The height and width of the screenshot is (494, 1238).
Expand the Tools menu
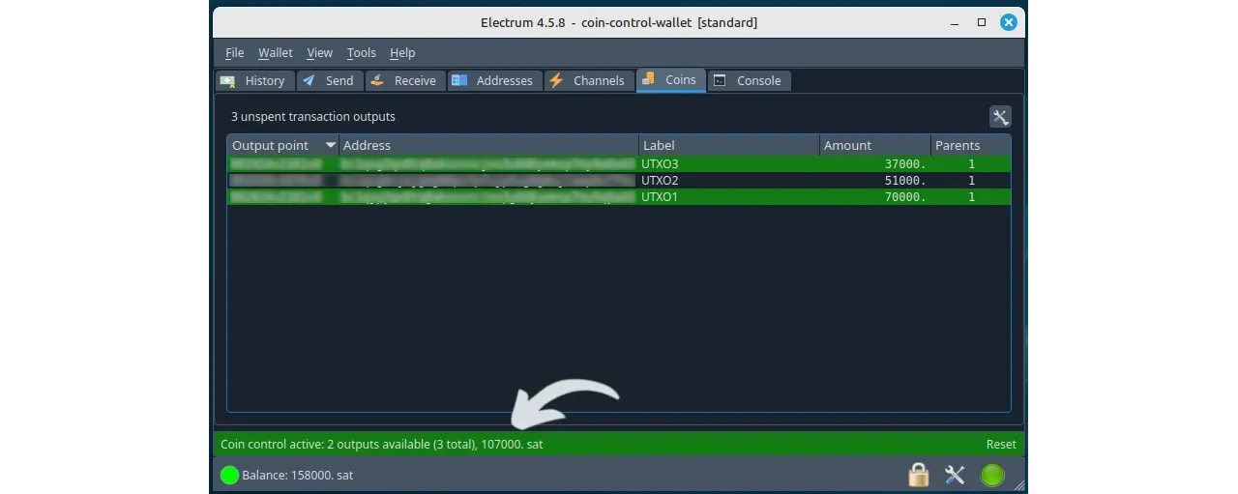[x=361, y=53]
